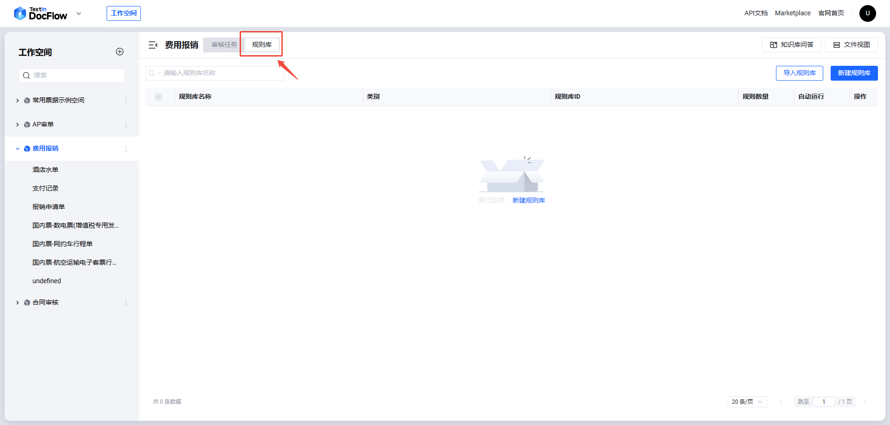Expand the 合同审核 tree node

click(18, 303)
